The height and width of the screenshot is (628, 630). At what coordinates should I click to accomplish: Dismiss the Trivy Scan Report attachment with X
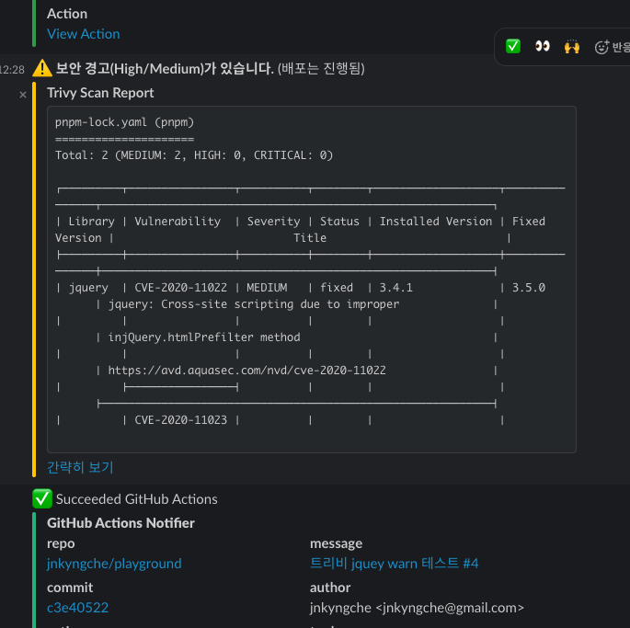click(x=23, y=94)
